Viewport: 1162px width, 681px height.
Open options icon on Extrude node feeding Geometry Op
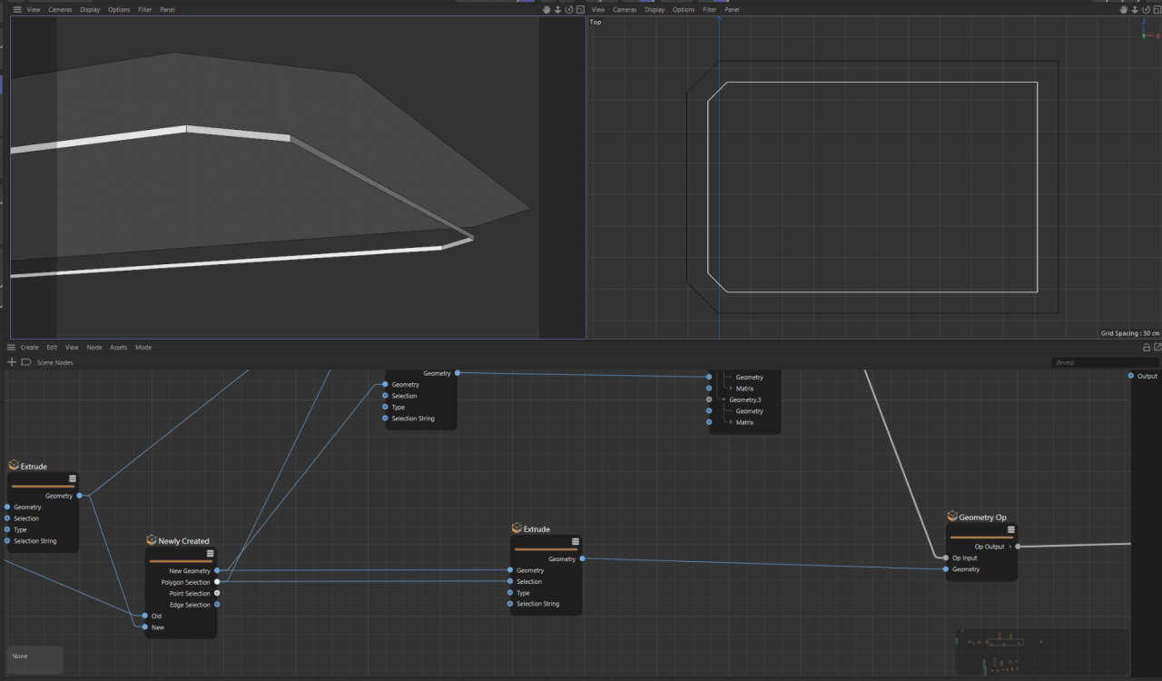click(575, 541)
